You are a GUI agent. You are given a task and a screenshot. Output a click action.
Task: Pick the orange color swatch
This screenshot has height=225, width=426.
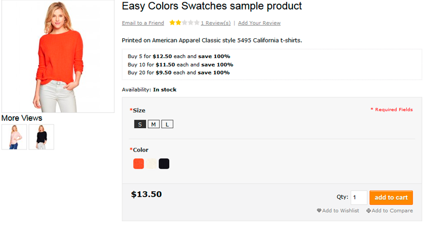click(x=139, y=164)
